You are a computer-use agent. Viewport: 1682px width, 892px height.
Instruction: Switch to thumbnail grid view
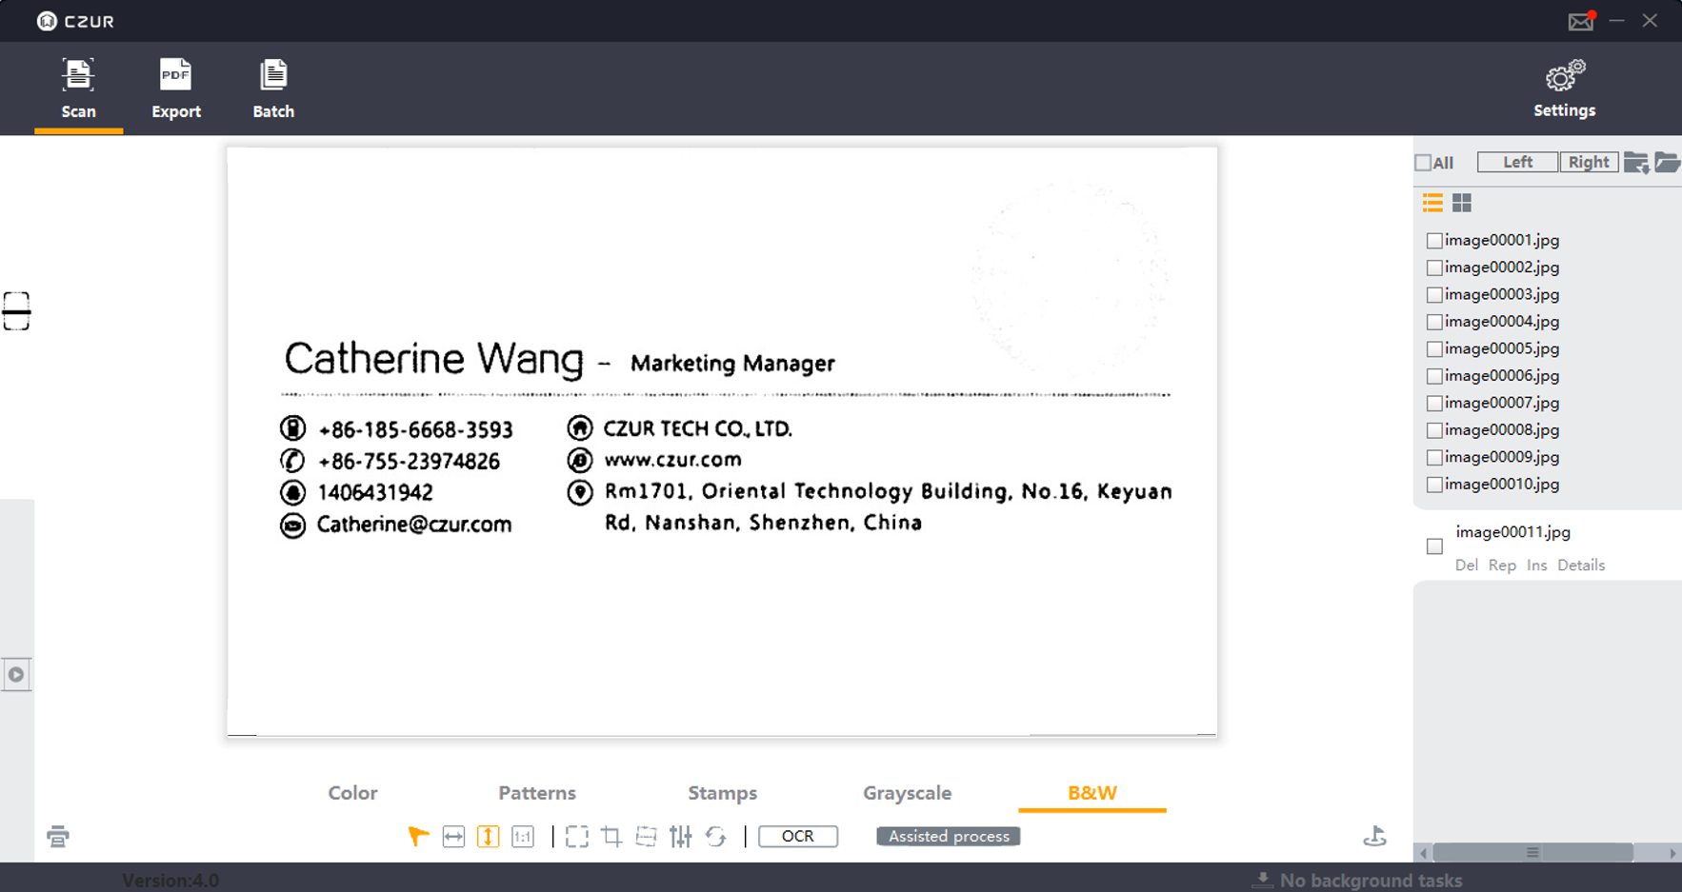[1462, 203]
